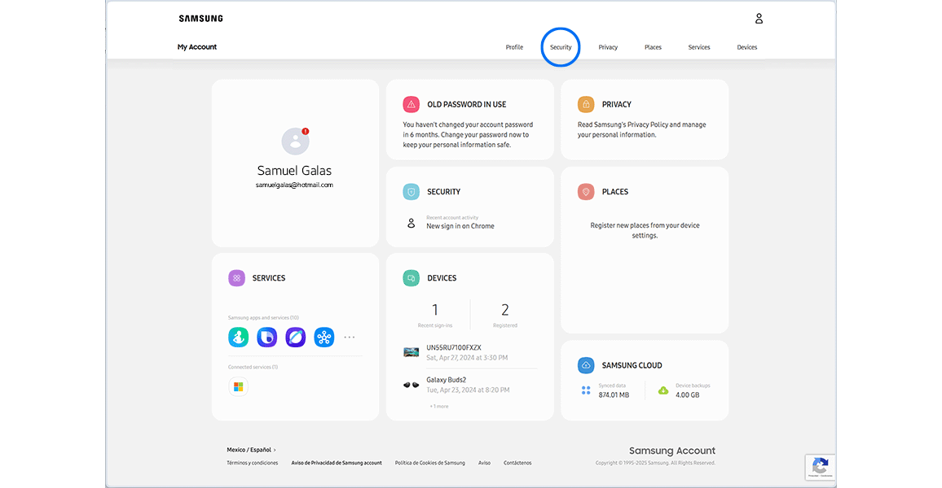This screenshot has width=942, height=488.
Task: Click Samuel Galas's profile picture
Action: [295, 141]
